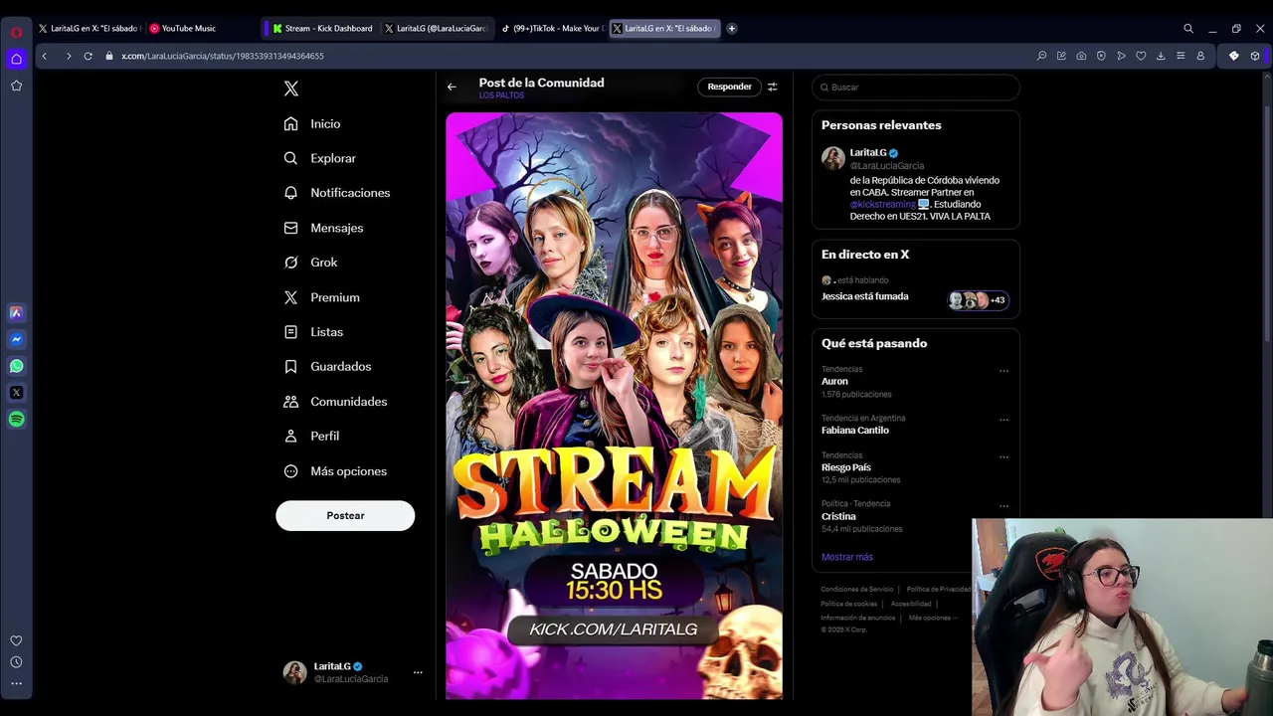Open Opera sidebar bookmarks star
The width and height of the screenshot is (1273, 716).
(x=16, y=86)
